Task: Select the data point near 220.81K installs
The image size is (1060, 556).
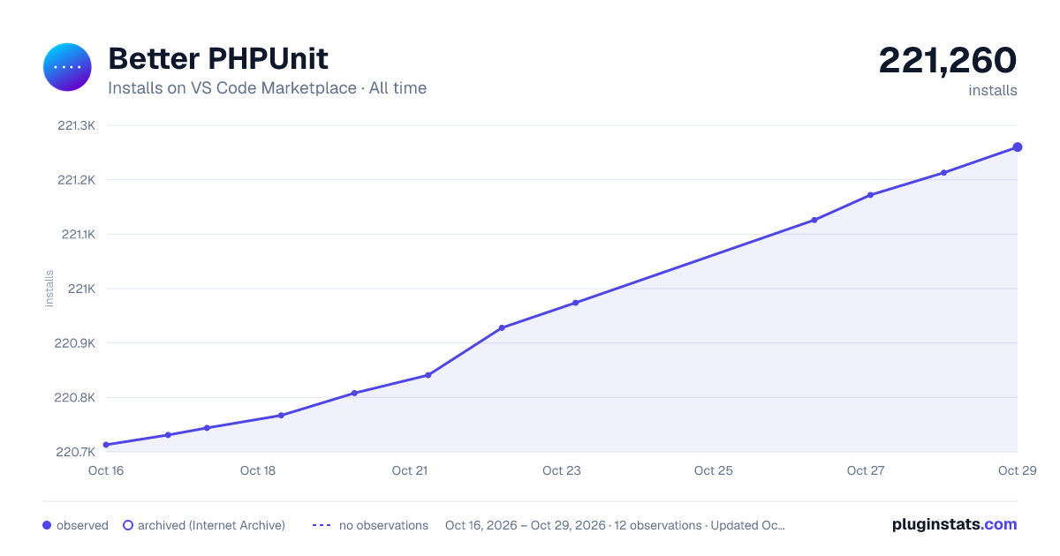Action: 354,393
